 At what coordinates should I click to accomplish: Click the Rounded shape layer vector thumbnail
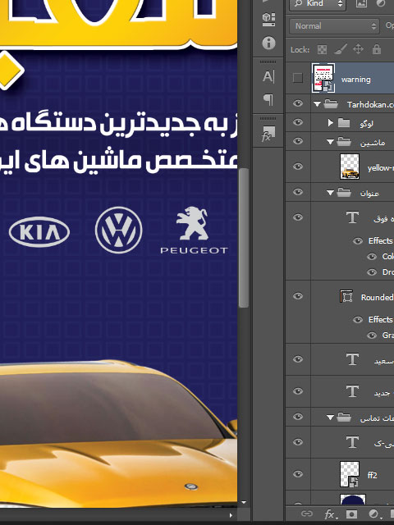click(346, 297)
